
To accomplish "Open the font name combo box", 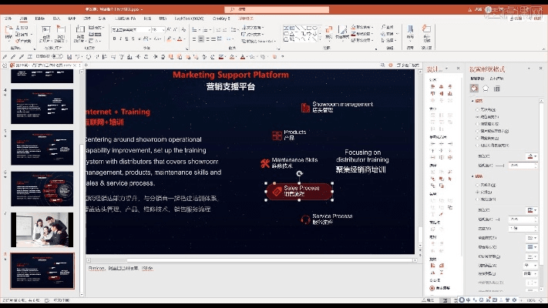I will [x=131, y=30].
